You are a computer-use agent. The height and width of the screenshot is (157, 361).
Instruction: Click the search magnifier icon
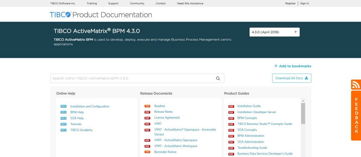click(x=218, y=78)
